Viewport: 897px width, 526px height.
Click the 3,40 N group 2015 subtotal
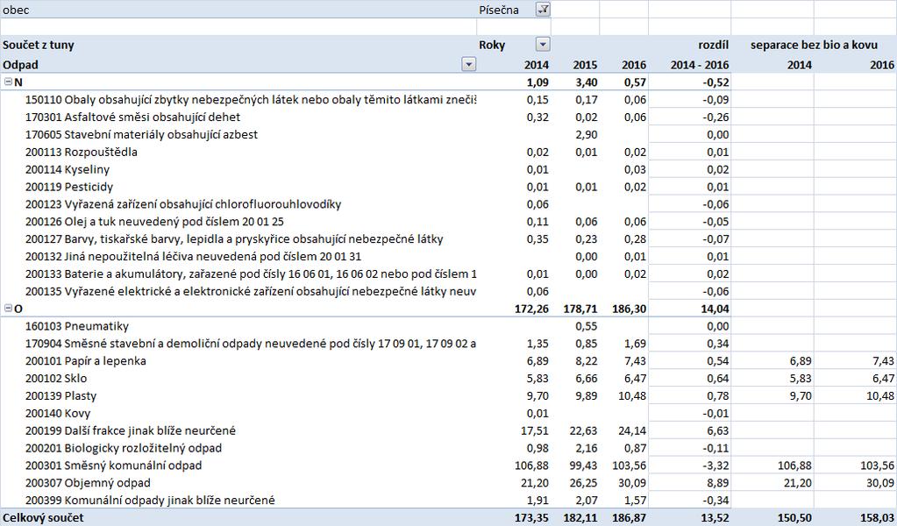(585, 82)
